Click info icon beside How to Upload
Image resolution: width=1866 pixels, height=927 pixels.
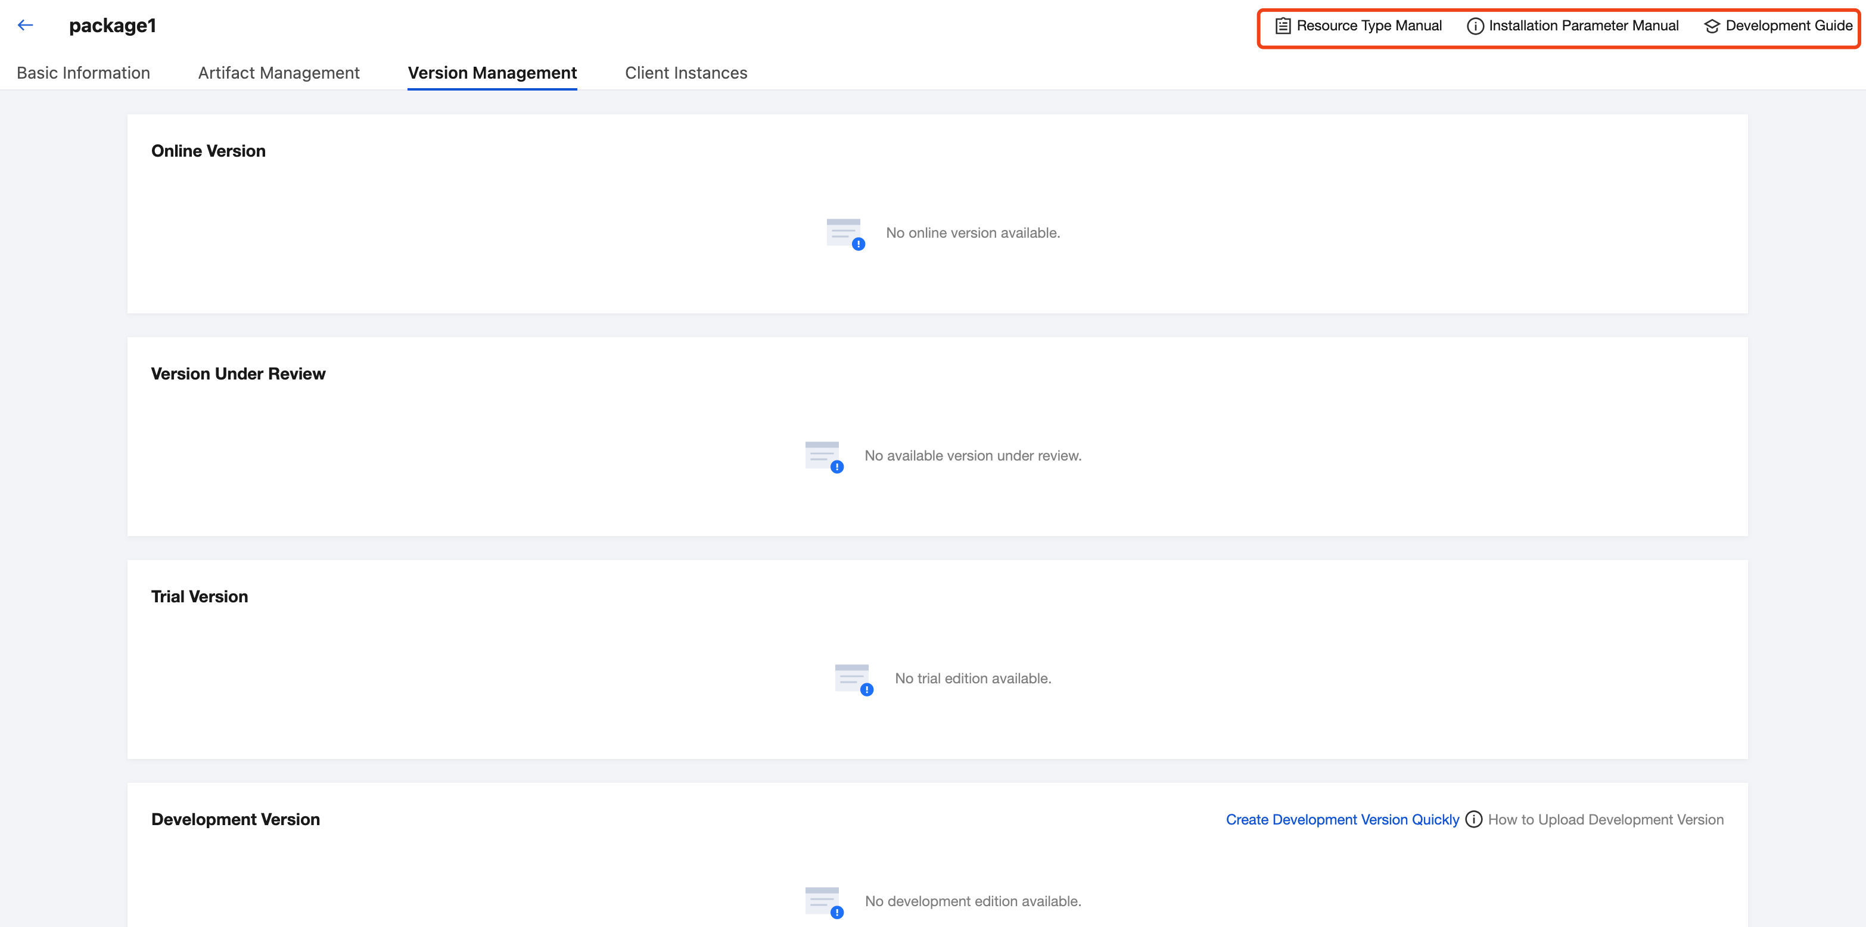[1473, 819]
